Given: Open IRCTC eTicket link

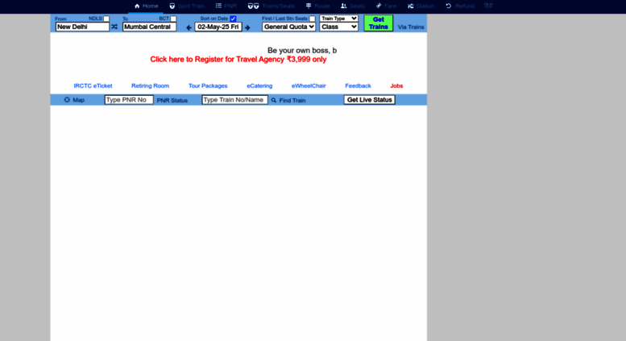Looking at the screenshot, I should click(93, 85).
